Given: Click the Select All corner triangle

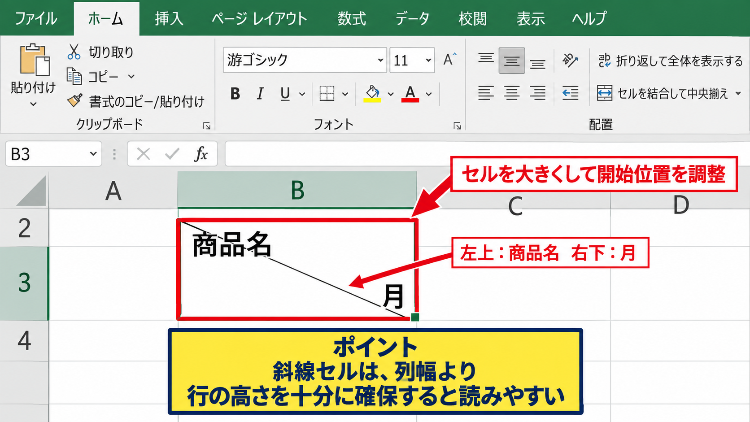Looking at the screenshot, I should [31, 191].
